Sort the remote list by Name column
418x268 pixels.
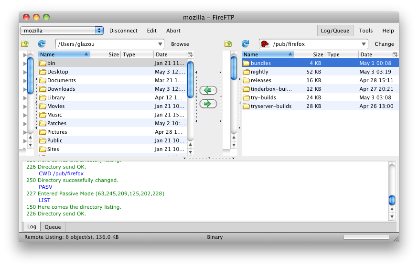(x=268, y=54)
